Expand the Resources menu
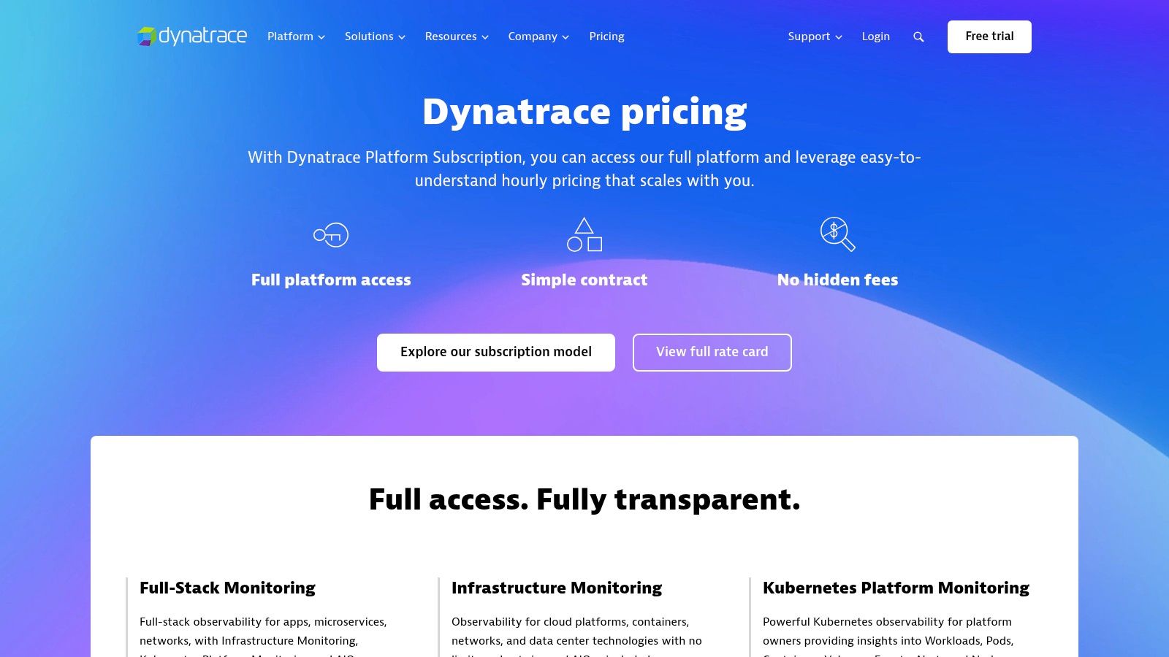The width and height of the screenshot is (1169, 657). click(x=457, y=36)
